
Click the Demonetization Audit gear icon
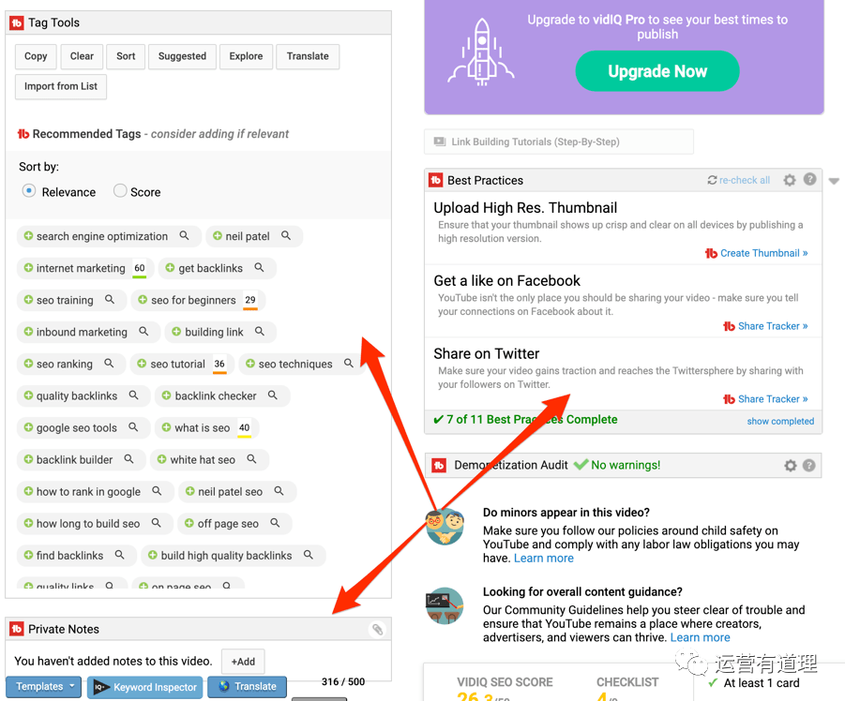790,465
